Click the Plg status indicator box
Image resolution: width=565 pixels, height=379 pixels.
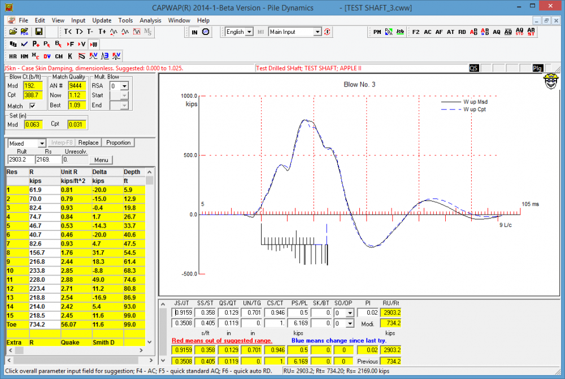[538, 68]
